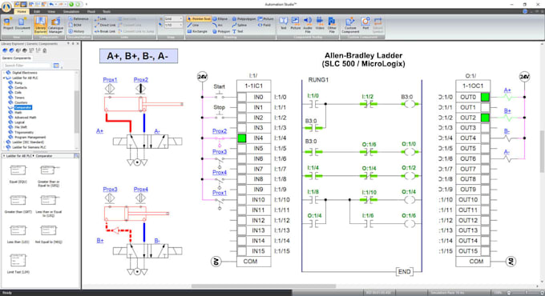The width and height of the screenshot is (545, 296).
Task: Toggle the Library Explorer button
Action: coord(40,25)
